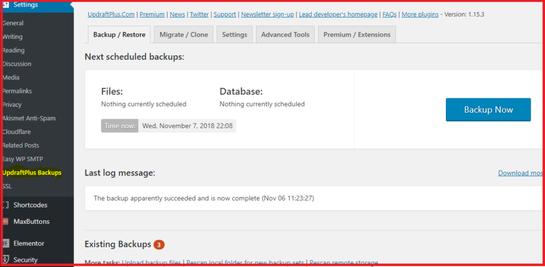This screenshot has width=545, height=267.
Task: Open SSL settings
Action: tap(7, 186)
